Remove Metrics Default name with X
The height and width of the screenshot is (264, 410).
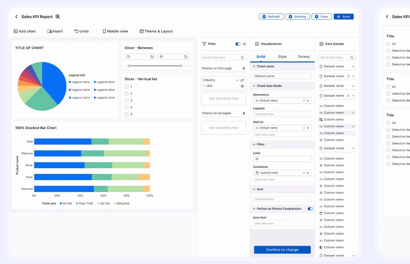(308, 128)
